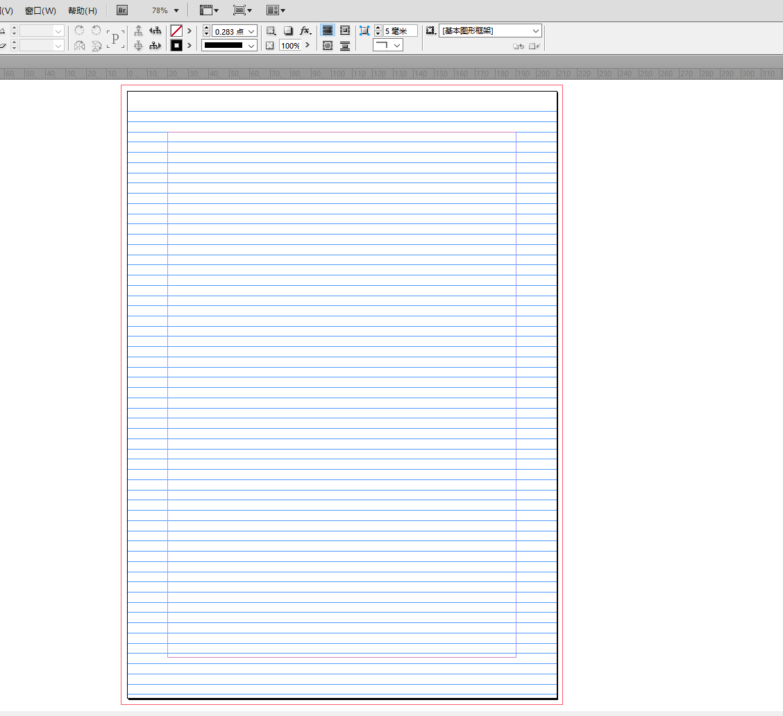Open the 基本图形框架 object style dropdown
783x716 pixels.
coord(535,31)
